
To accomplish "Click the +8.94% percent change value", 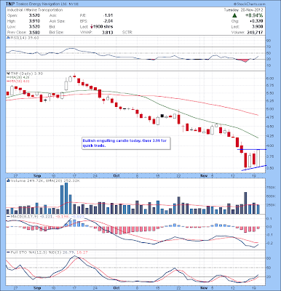I will tap(254, 15).
